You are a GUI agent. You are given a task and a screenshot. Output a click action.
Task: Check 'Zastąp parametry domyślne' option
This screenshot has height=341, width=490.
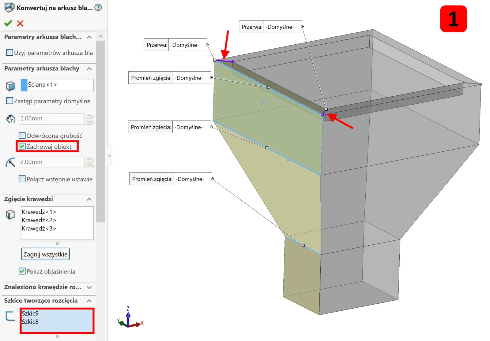(x=10, y=101)
